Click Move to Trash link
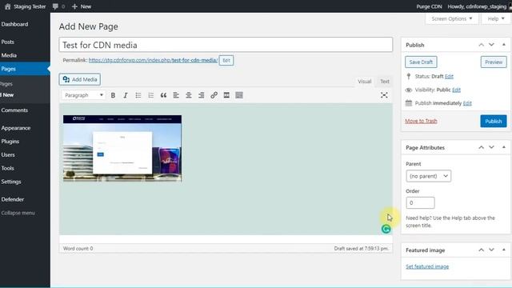 [x=421, y=121]
